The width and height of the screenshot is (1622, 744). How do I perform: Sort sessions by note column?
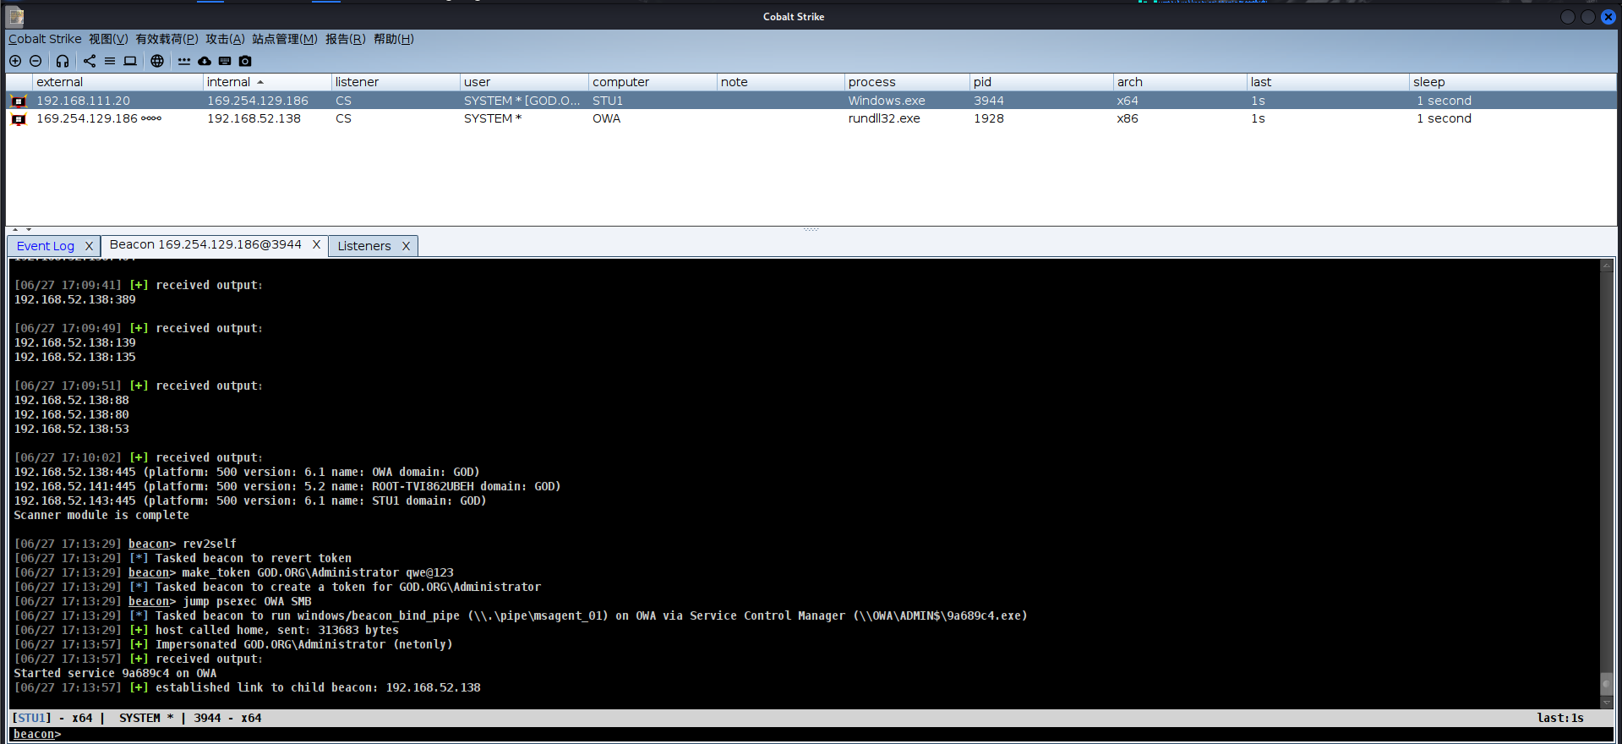[781, 82]
